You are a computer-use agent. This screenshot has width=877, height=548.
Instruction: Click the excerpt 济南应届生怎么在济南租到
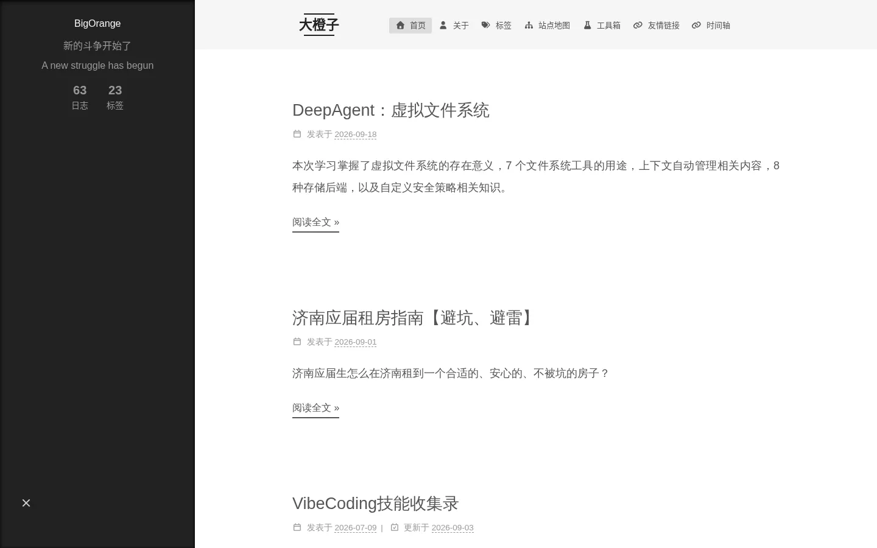(451, 373)
